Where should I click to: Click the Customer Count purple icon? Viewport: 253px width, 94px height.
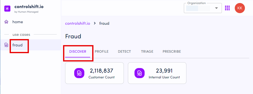pos(79,73)
